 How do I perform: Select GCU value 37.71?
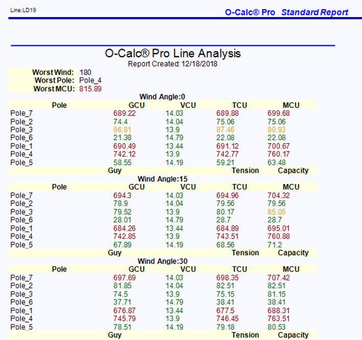point(122,302)
